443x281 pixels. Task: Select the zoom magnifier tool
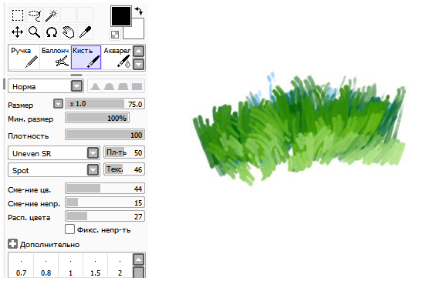(35, 32)
